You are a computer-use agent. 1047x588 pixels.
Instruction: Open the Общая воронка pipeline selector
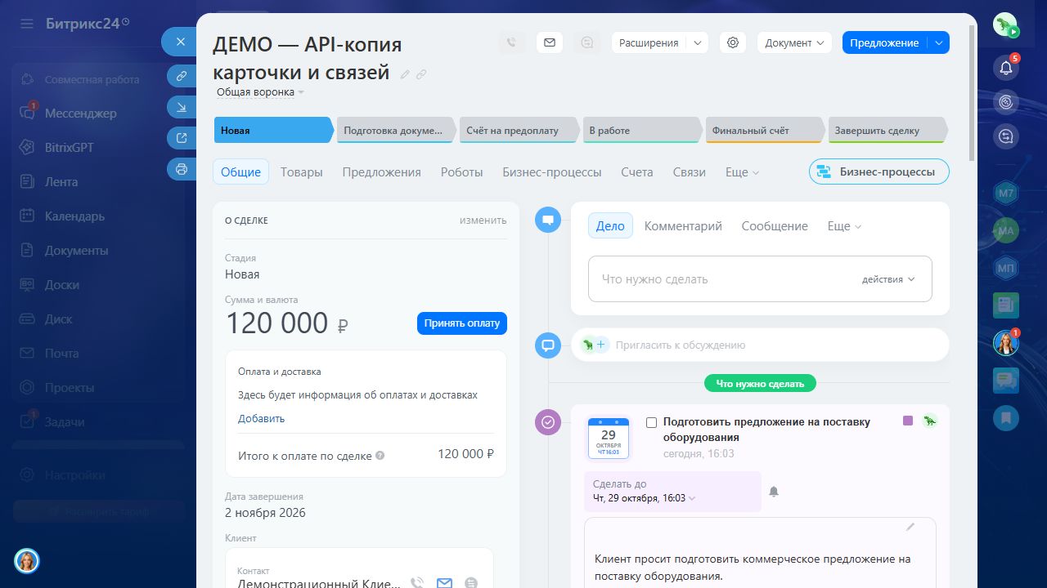(260, 92)
